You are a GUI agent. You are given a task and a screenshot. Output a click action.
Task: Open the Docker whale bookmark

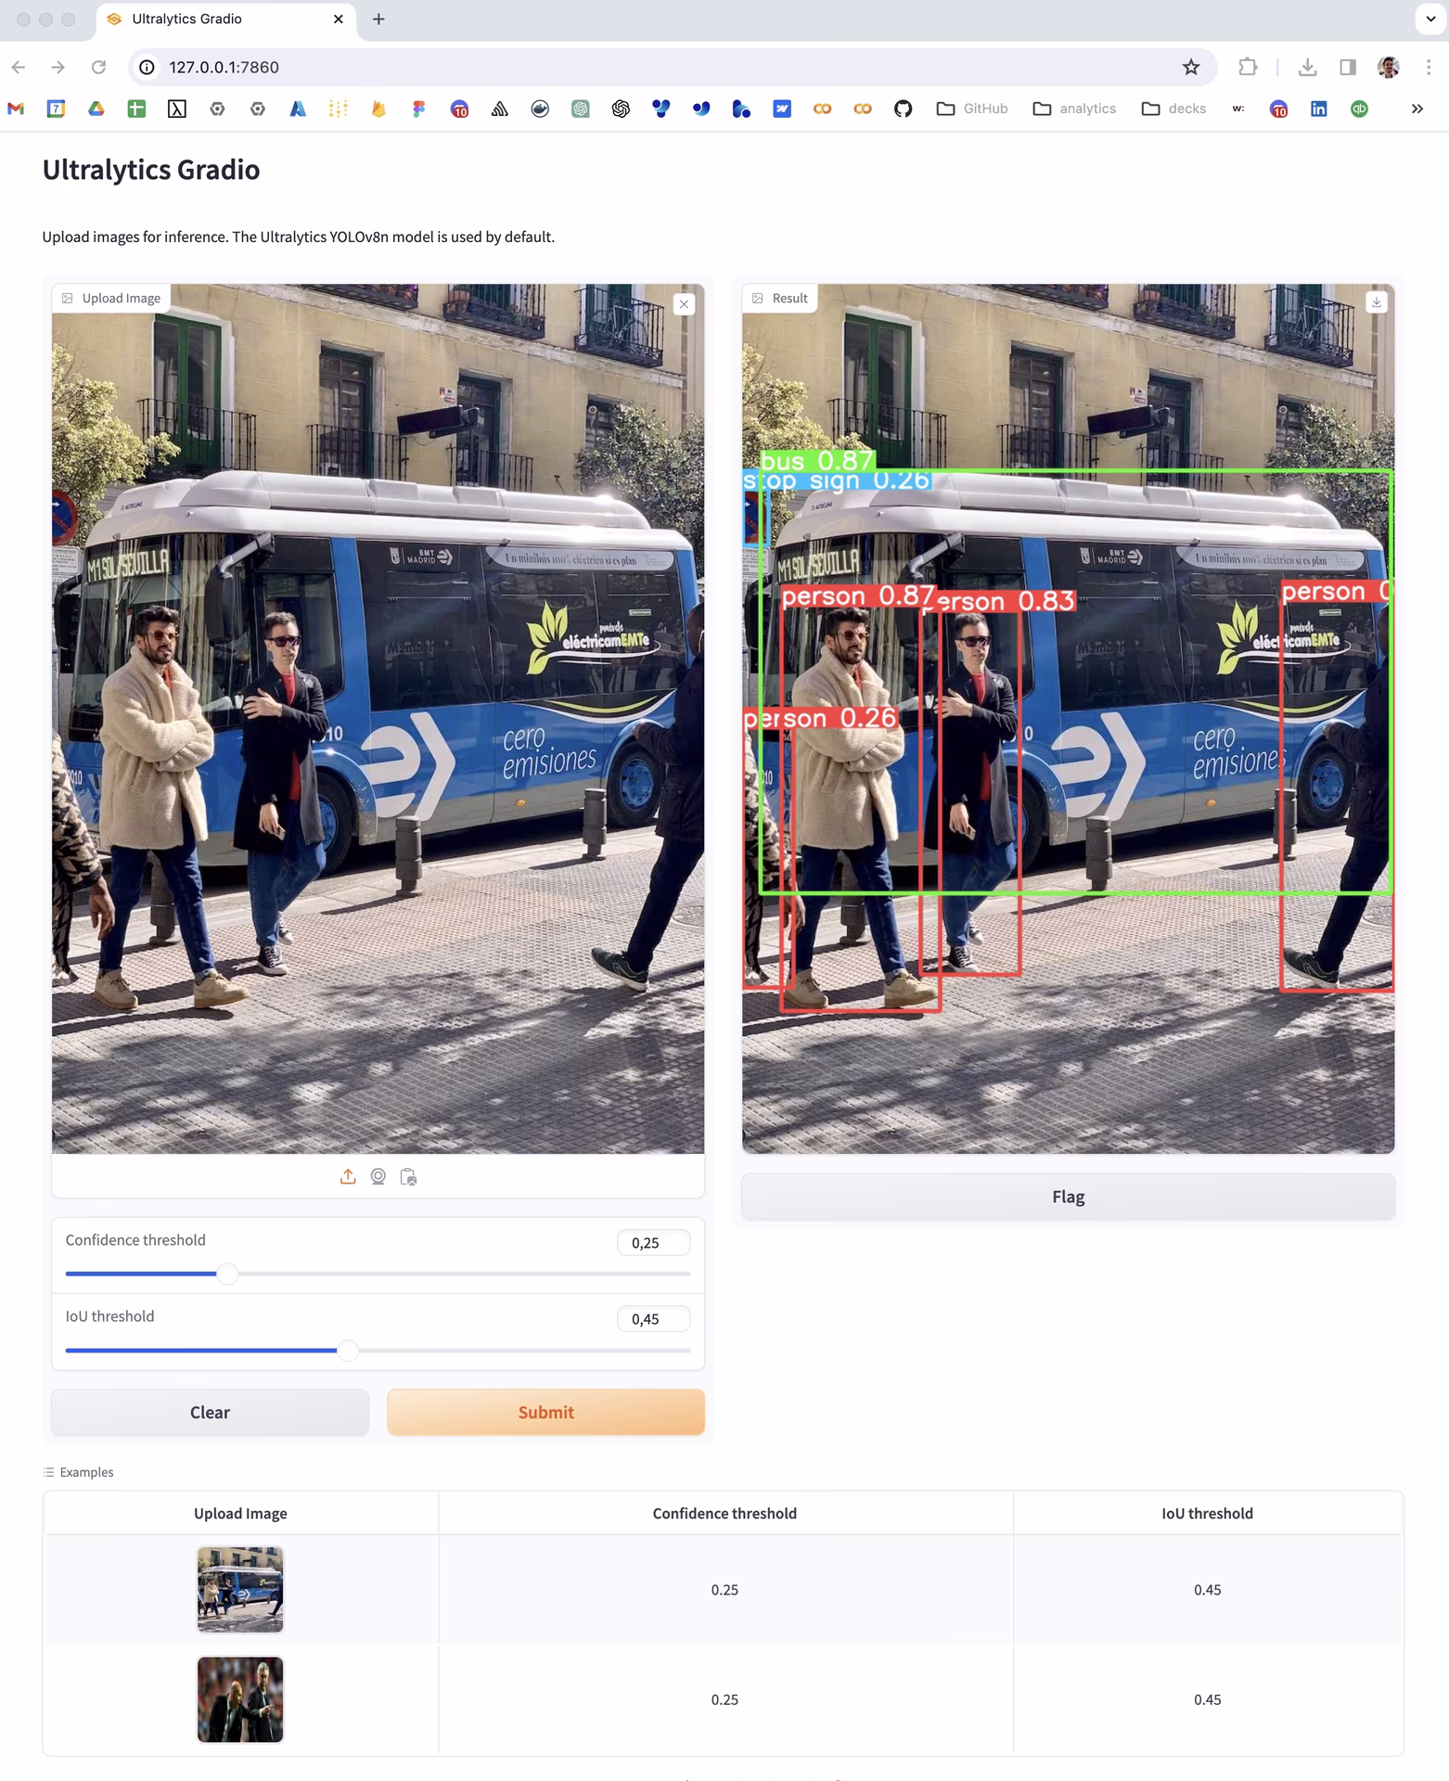540,109
